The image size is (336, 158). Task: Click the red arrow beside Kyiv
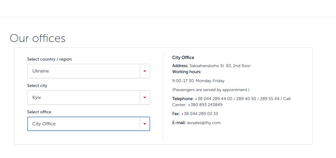145,97
